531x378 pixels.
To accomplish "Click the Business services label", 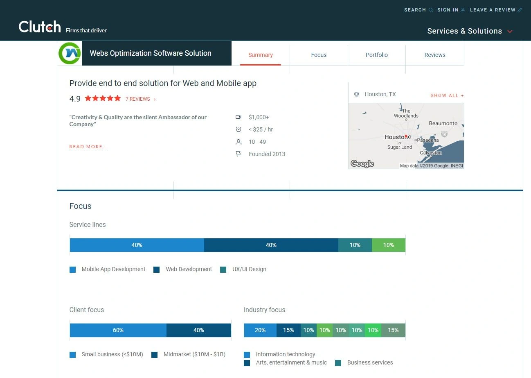I will 370,362.
